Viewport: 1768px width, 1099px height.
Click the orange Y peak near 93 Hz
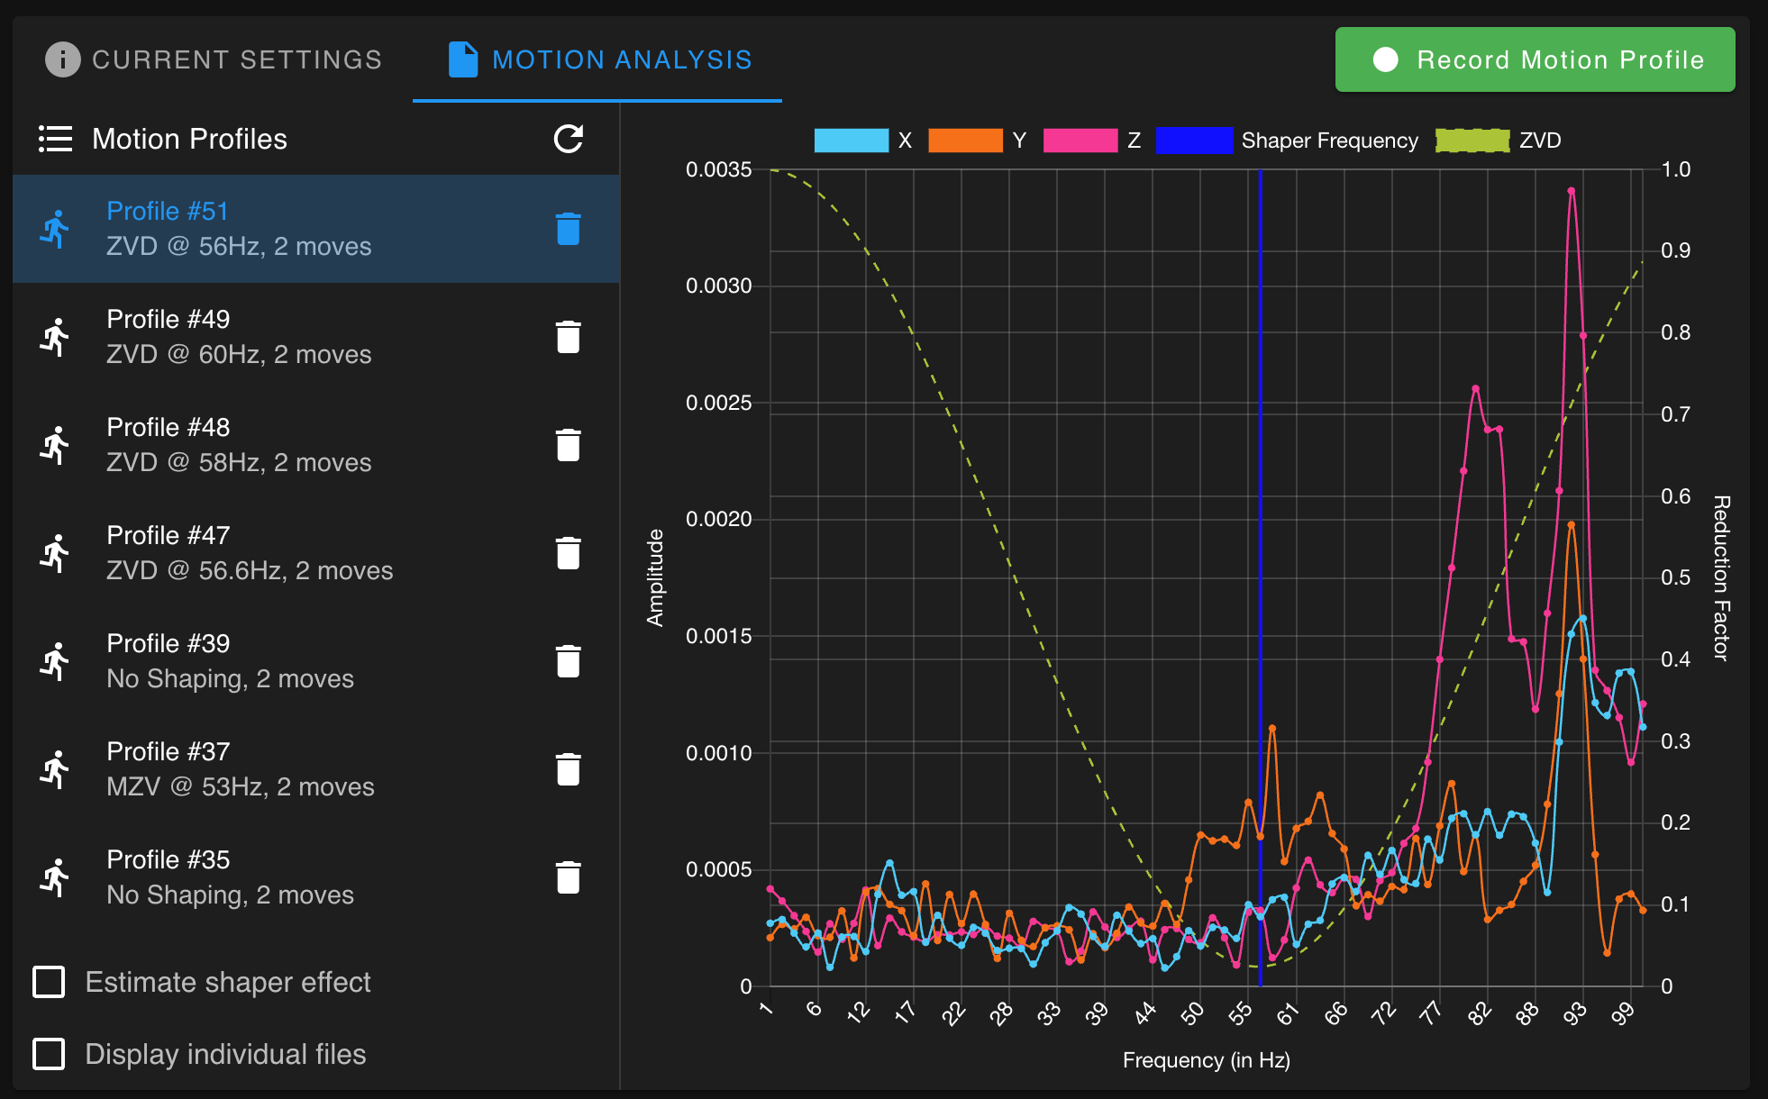(x=1571, y=524)
